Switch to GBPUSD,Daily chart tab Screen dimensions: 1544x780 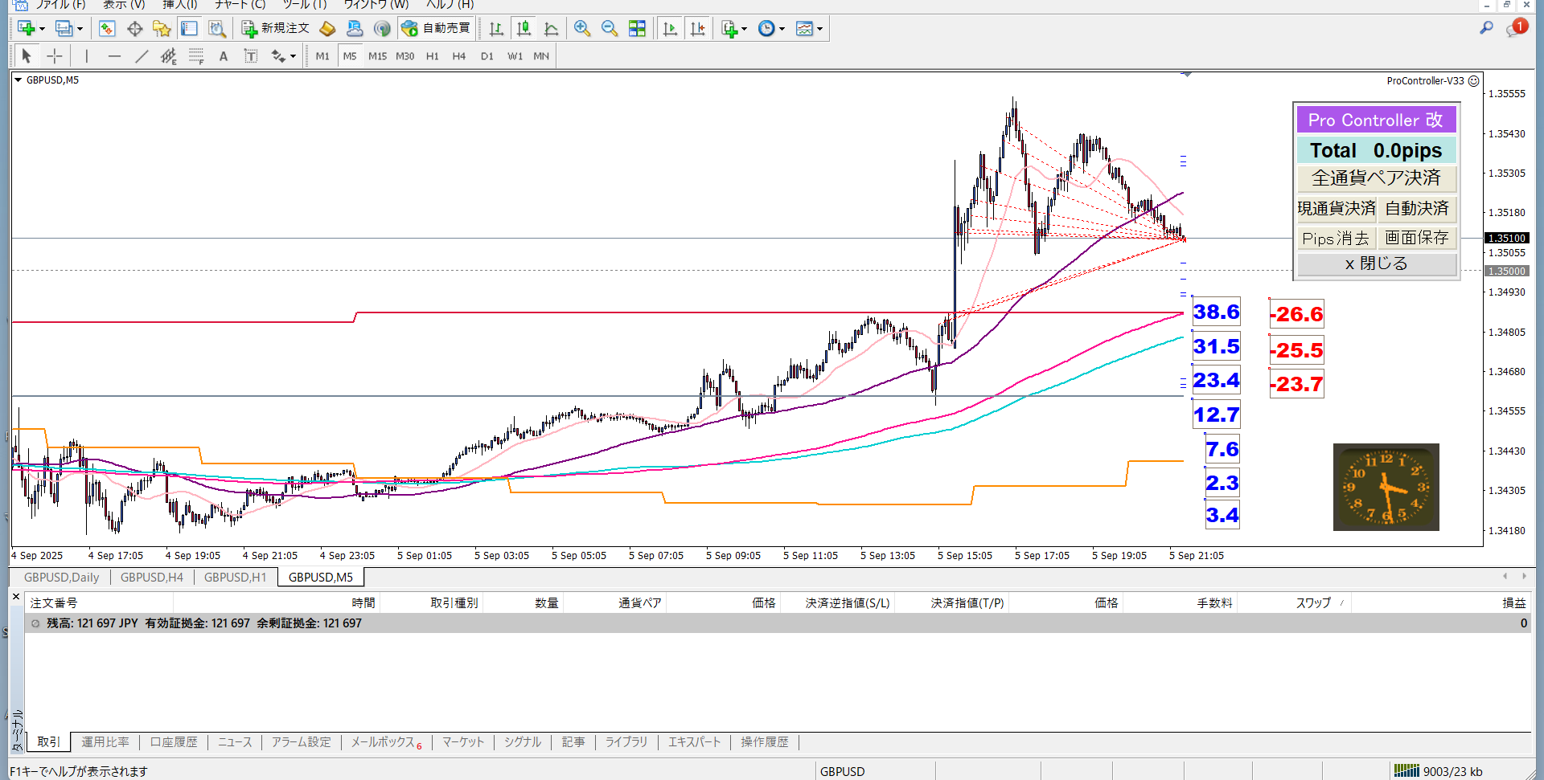click(62, 578)
